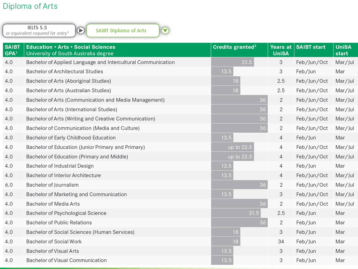Screen dimensions: 358x269
Task: Click the 6.0 GPA value for Journalism
Action: (9, 185)
